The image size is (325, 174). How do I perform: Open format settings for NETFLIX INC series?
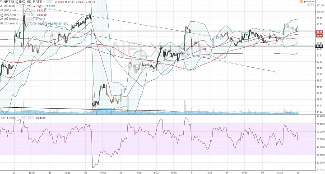[x=51, y=2]
